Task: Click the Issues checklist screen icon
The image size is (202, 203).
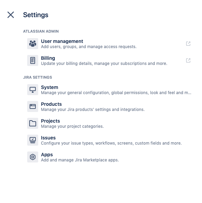Action: click(x=33, y=140)
